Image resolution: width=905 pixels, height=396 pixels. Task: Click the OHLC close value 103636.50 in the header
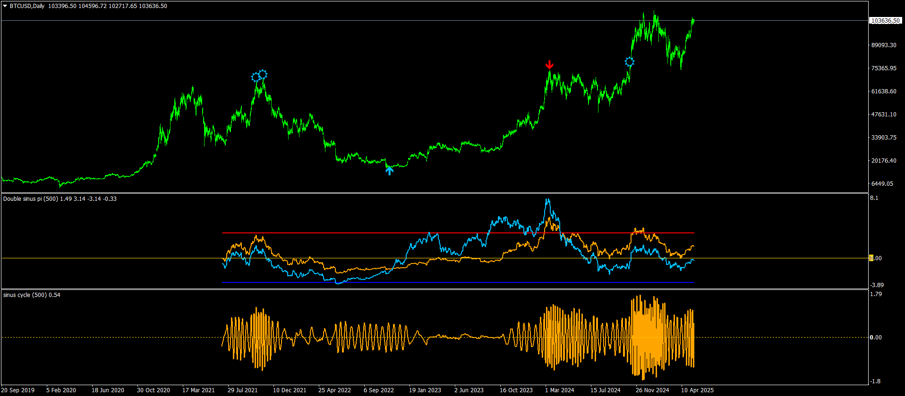pos(153,6)
